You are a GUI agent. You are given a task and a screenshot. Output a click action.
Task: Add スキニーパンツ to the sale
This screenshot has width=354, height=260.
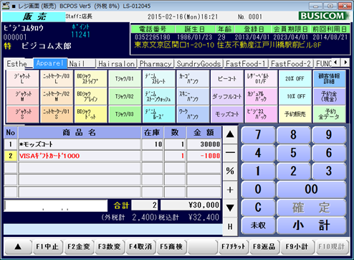[193, 96]
